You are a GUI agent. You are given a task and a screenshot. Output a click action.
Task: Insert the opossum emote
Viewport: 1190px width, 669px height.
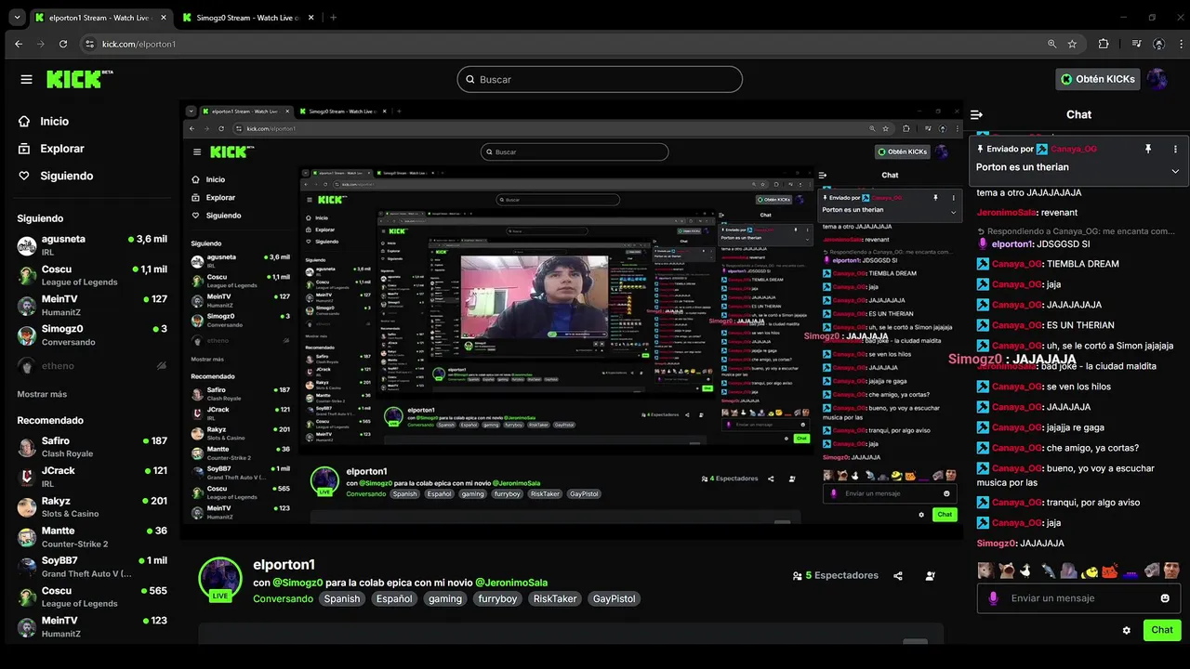[985, 571]
